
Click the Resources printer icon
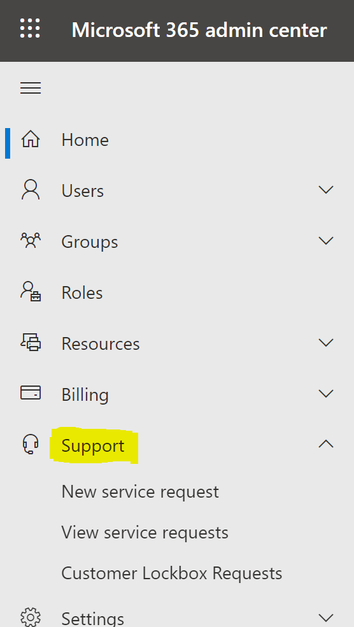[x=31, y=343]
